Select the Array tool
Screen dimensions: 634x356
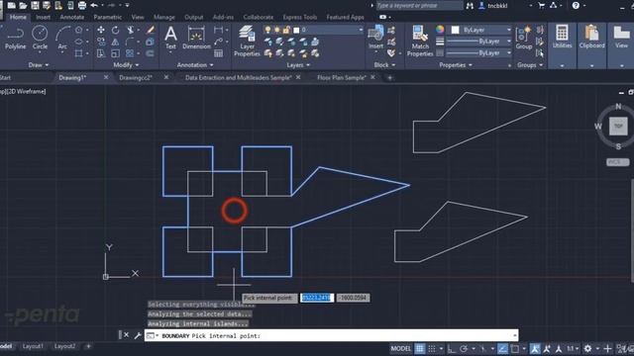coord(130,53)
